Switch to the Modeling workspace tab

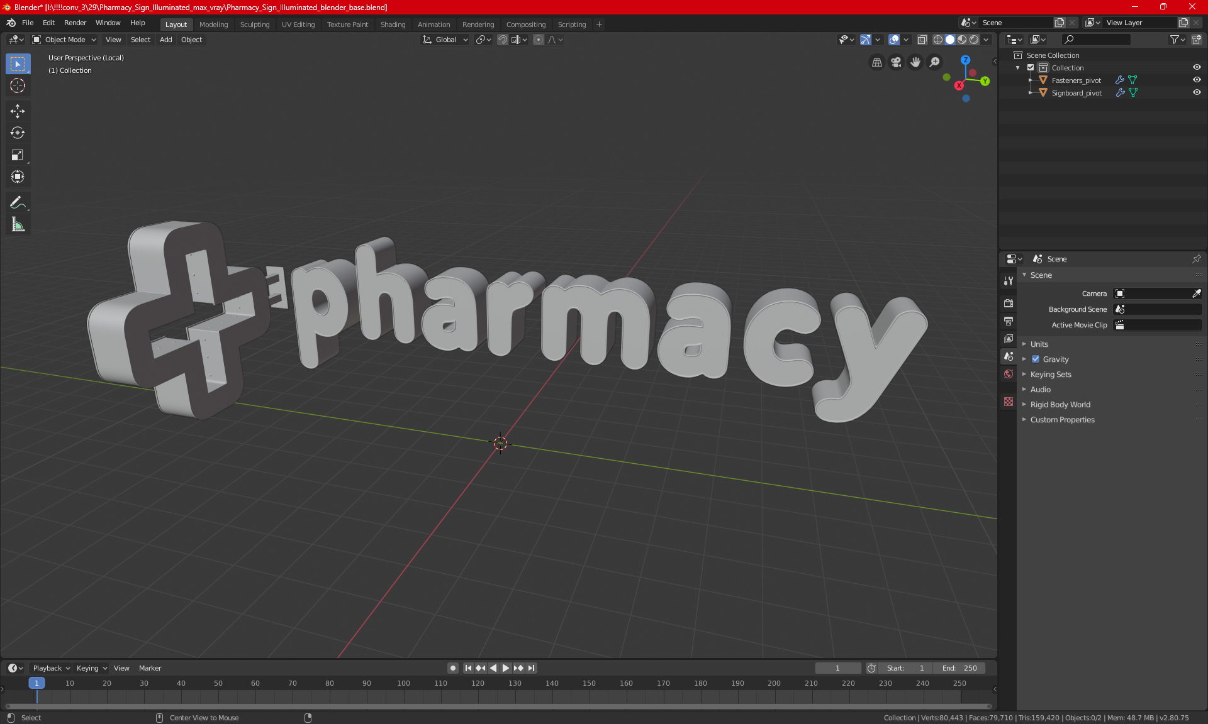point(213,25)
